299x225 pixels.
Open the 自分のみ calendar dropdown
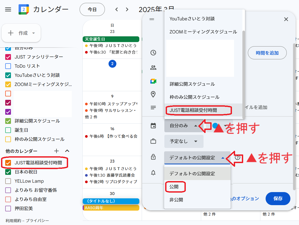[183, 126]
